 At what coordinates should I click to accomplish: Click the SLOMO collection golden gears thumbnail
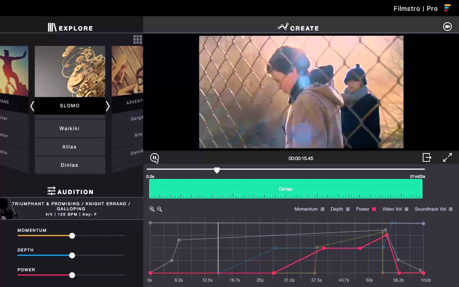[x=70, y=71]
